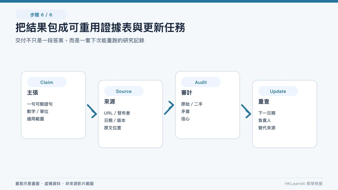Screen dimensions: 338x190
Task: Click the 審計 card heading
Action: [x=187, y=93]
